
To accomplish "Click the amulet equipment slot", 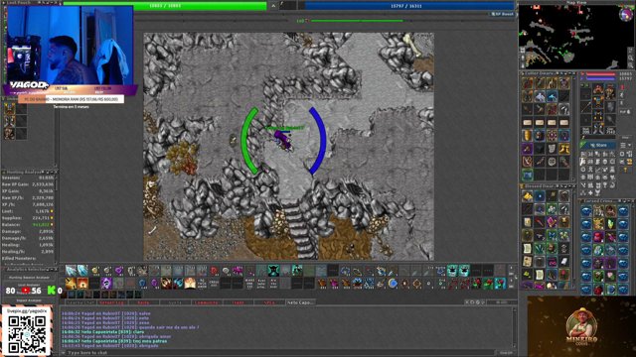I will pos(585,94).
